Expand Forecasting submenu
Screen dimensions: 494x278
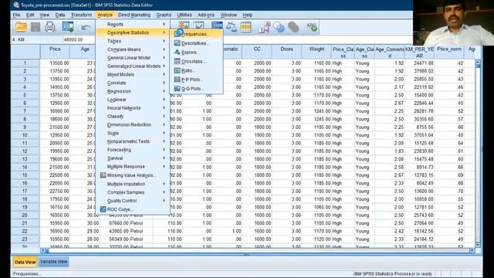(133, 150)
